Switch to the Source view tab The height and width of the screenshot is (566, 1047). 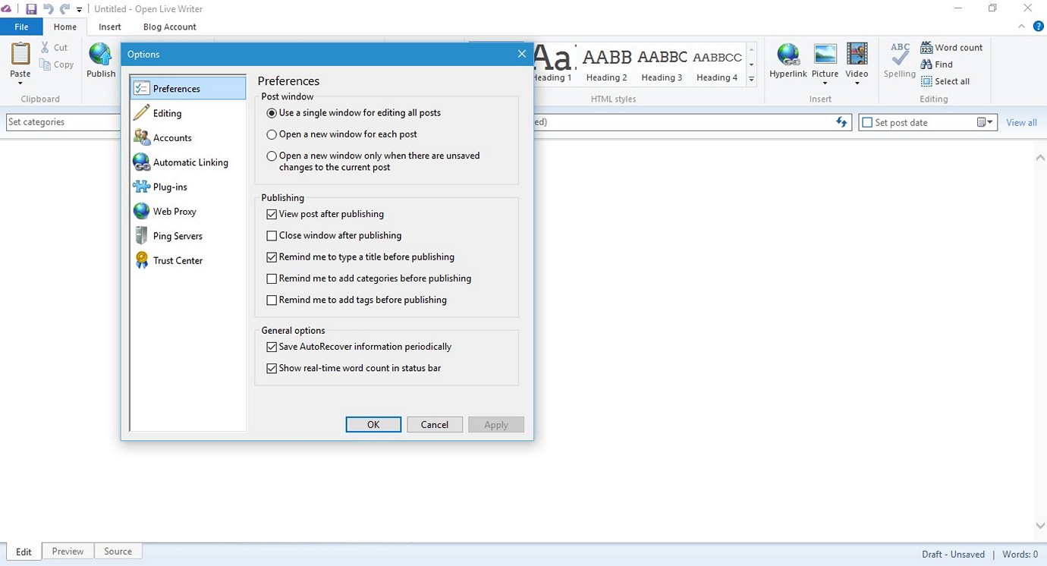coord(118,552)
